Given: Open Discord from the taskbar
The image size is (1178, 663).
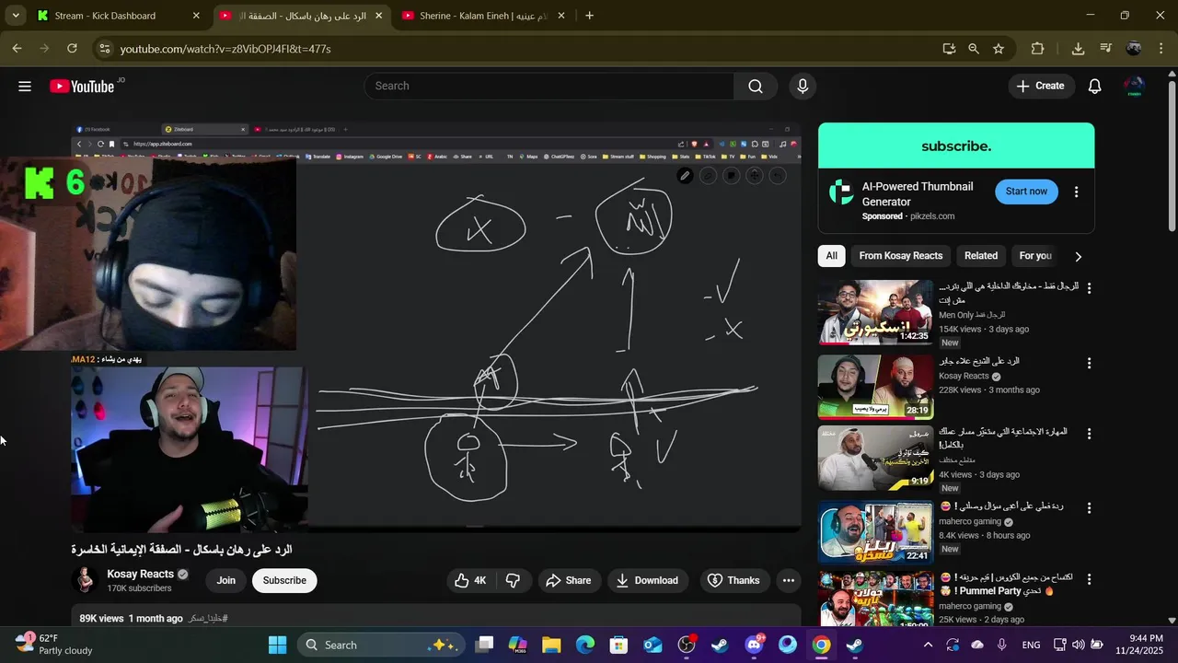Looking at the screenshot, I should click(x=754, y=645).
